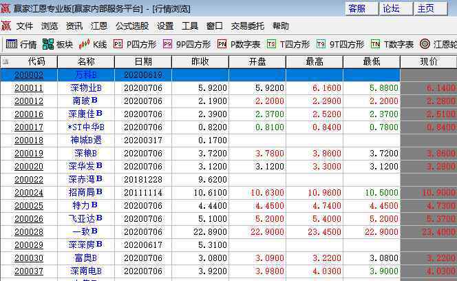Image resolution: width=457 pixels, height=281 pixels.
Task: Select the T四方形 tool icon
Action: click(271, 44)
